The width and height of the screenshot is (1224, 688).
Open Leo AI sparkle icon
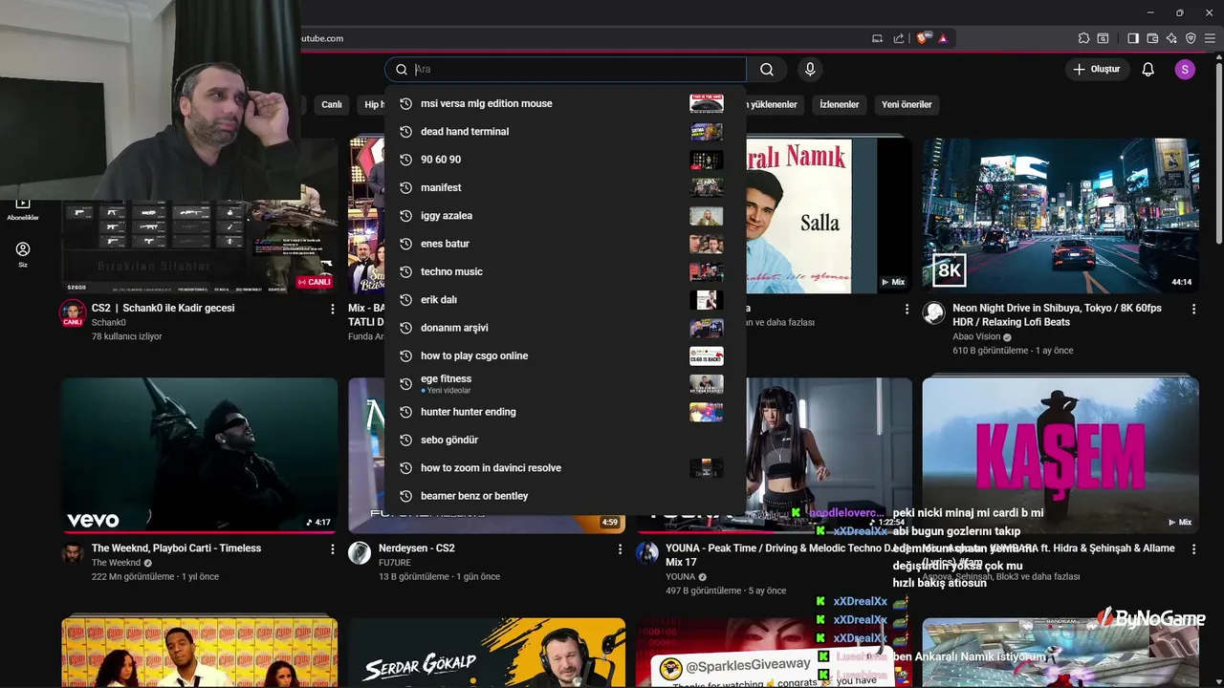(1171, 38)
